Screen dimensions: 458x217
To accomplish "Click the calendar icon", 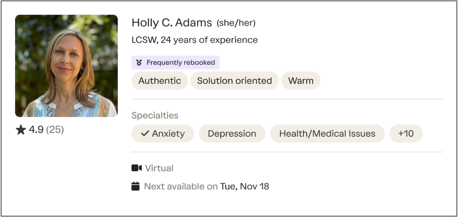I will (136, 186).
